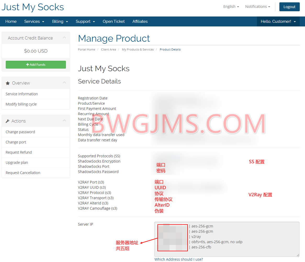Log out using Logout button

[x=290, y=7]
